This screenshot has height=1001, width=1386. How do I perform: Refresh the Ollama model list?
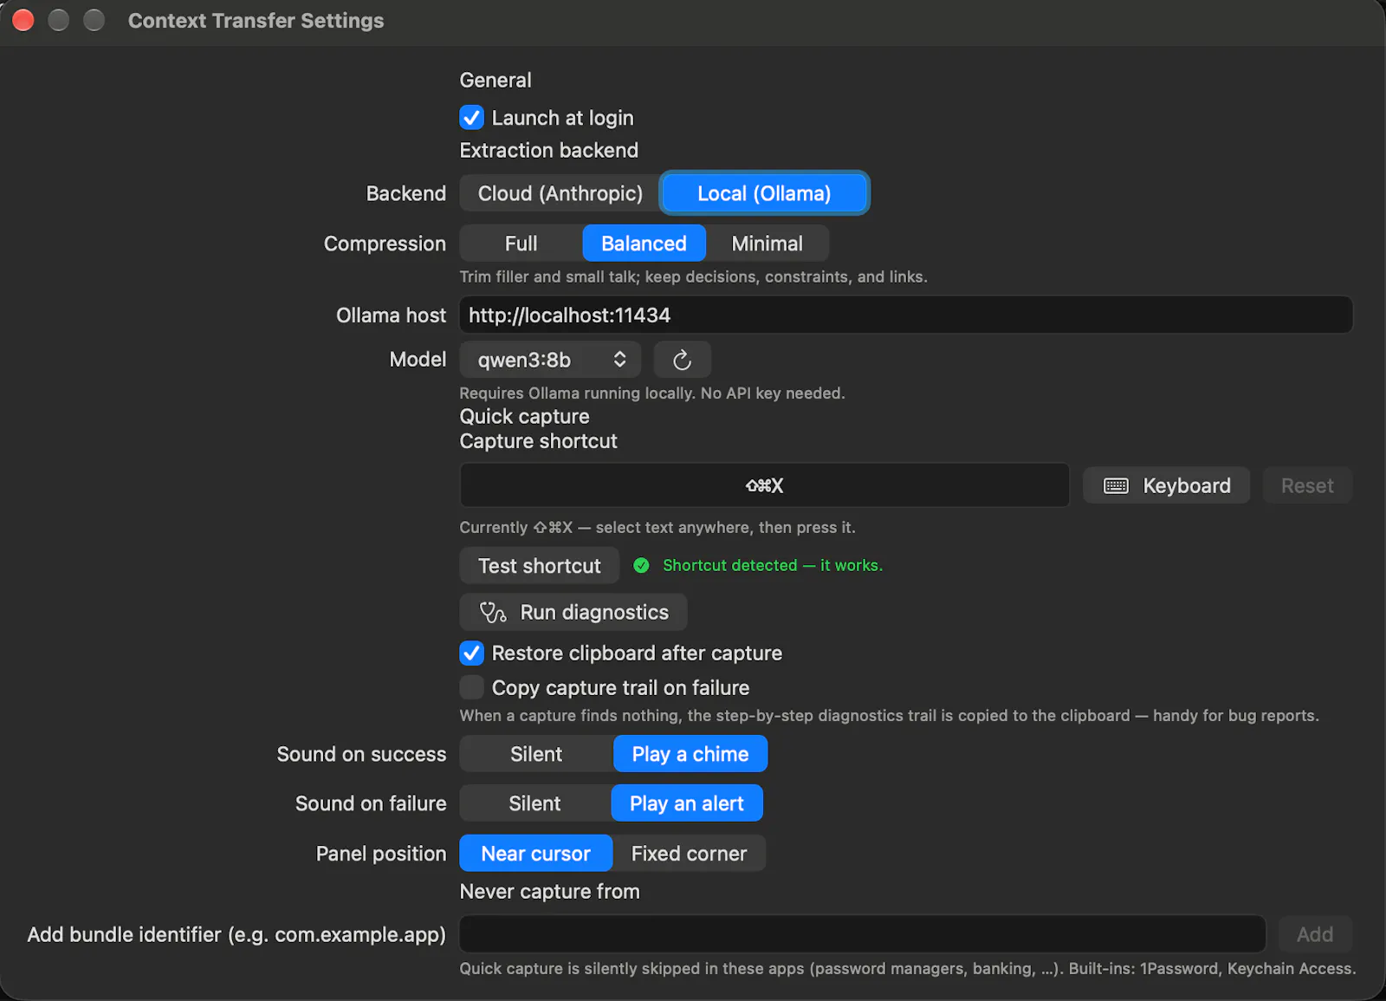coord(682,360)
